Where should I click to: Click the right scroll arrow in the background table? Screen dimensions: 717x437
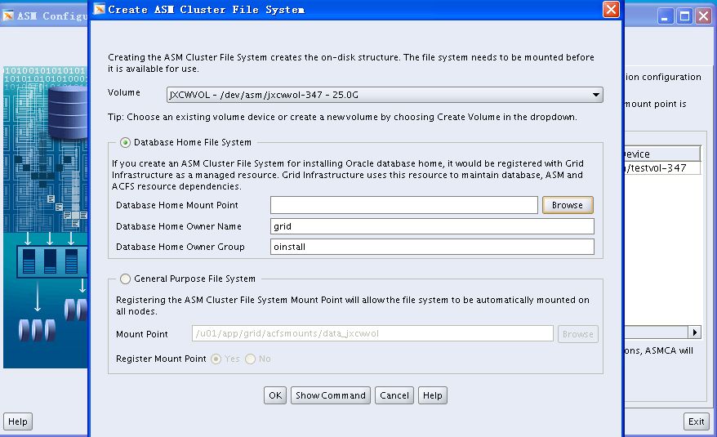click(695, 332)
